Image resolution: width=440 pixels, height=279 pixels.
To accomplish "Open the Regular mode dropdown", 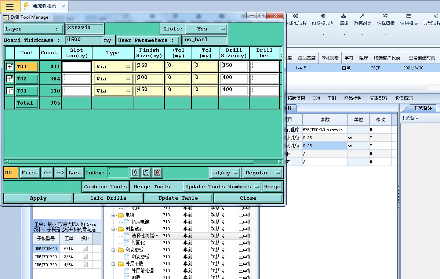I will coord(262,173).
